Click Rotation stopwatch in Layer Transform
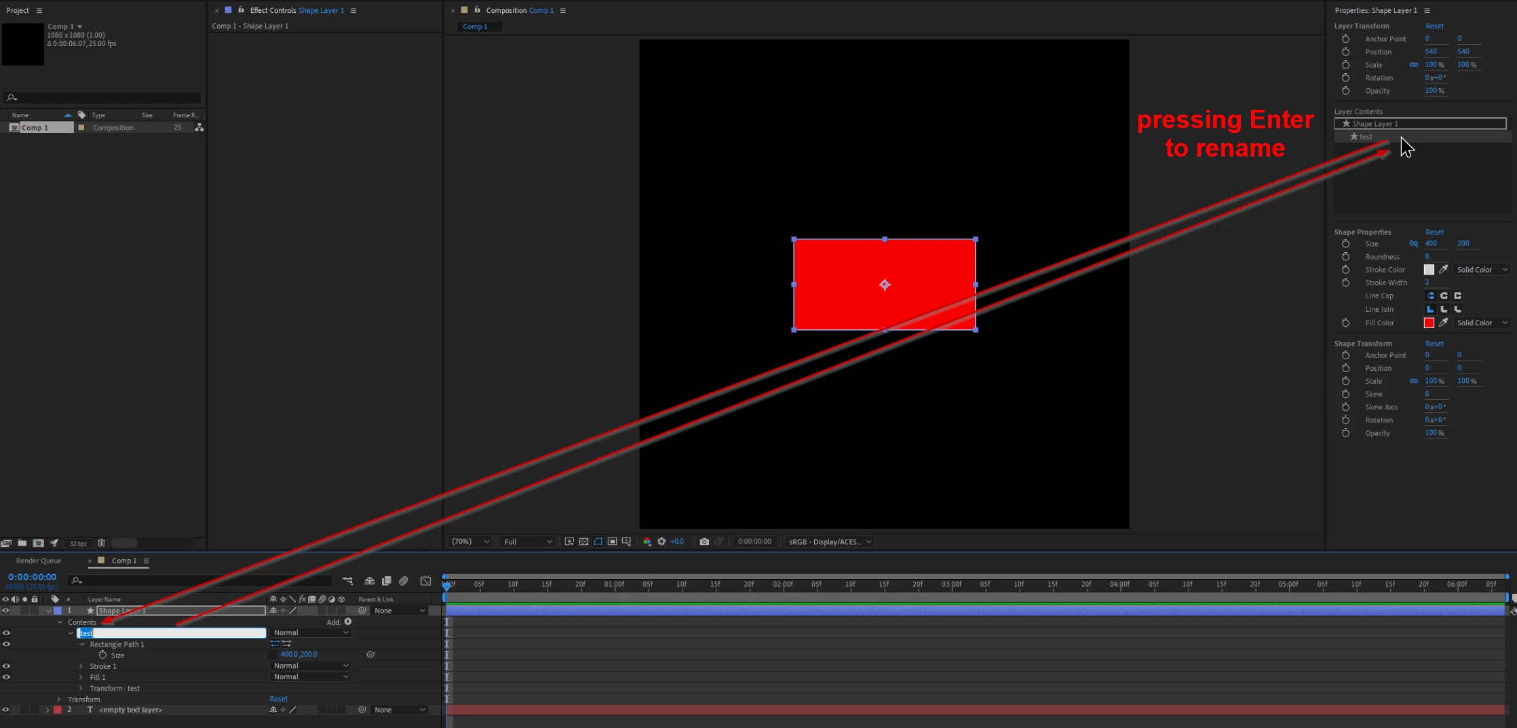Screen dimensions: 1517x728 (x=1346, y=78)
